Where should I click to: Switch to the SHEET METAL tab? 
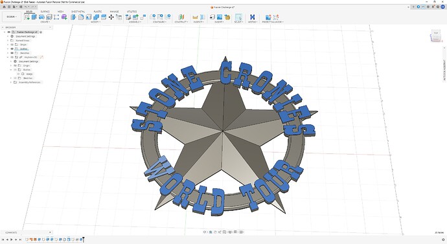pos(78,12)
